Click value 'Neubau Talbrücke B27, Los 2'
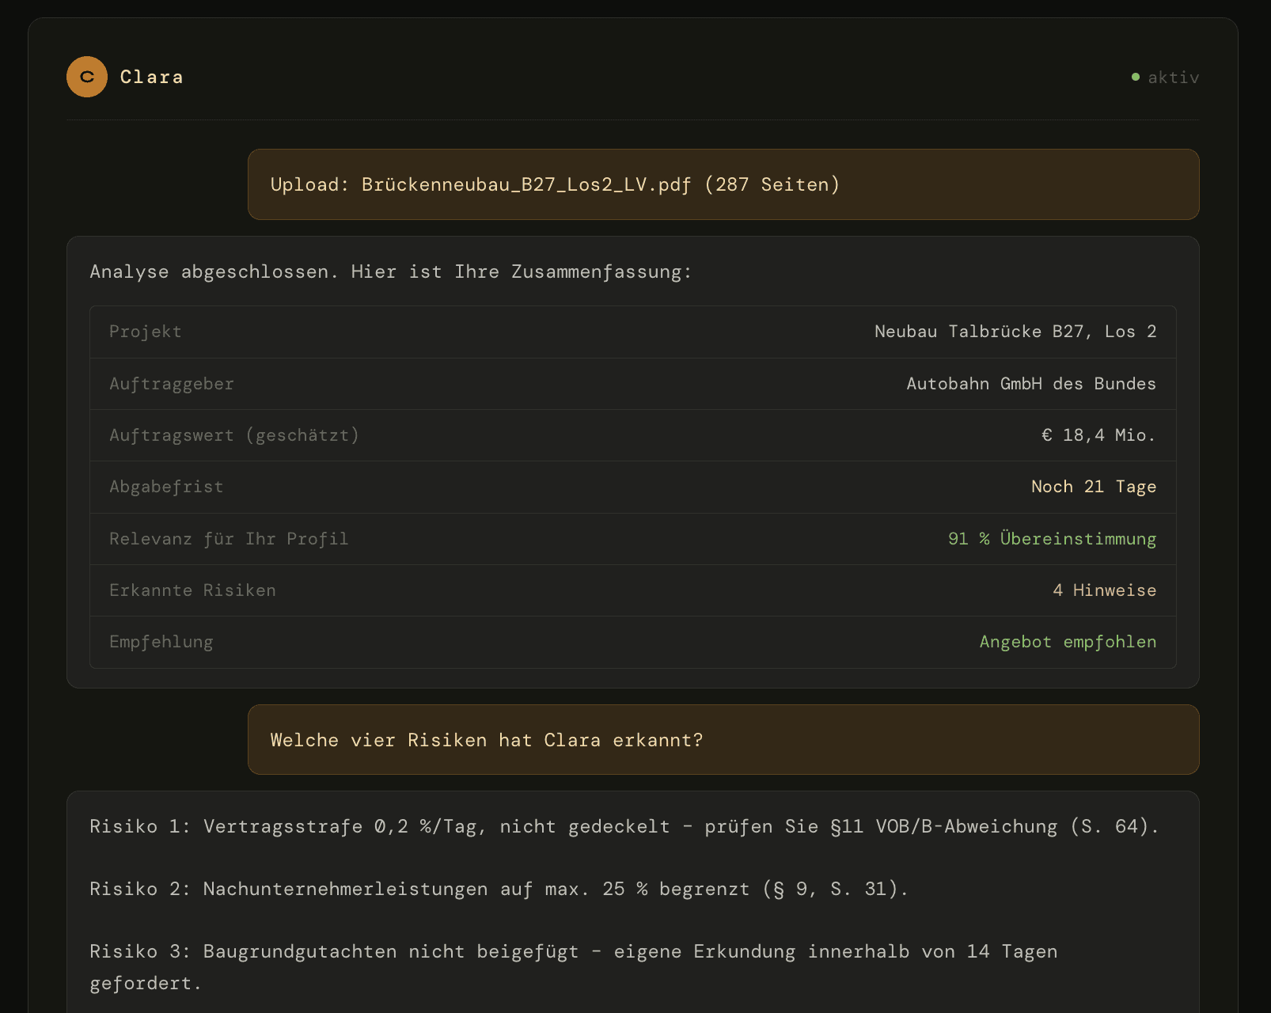The height and width of the screenshot is (1013, 1271). 1015,332
